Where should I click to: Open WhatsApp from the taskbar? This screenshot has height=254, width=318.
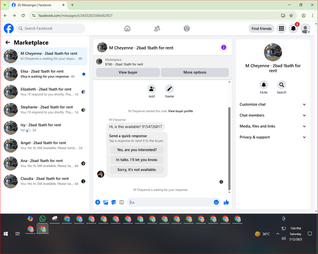click(43, 218)
